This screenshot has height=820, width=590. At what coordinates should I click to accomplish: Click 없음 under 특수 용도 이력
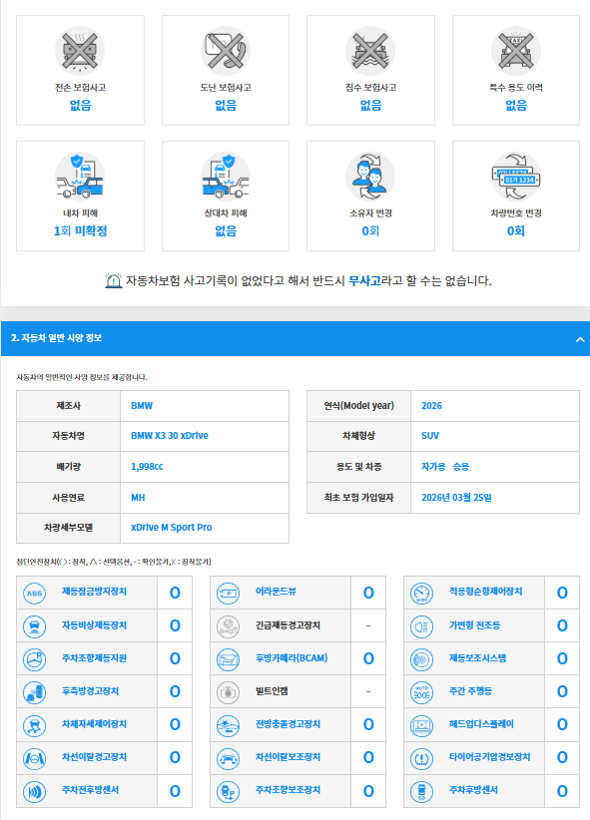(x=516, y=105)
